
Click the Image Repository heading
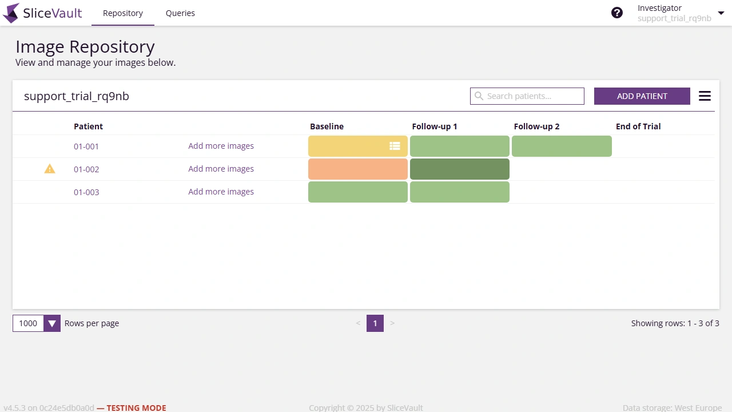click(85, 46)
